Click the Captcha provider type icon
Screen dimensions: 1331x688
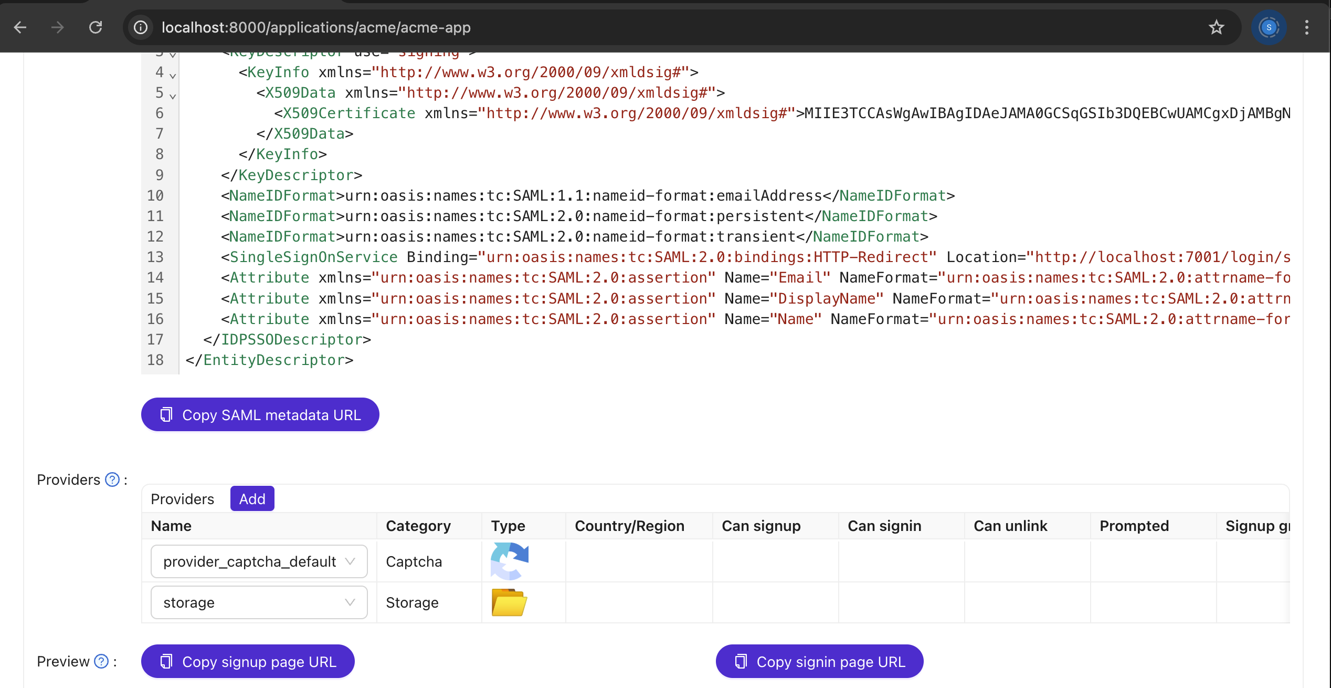(x=509, y=561)
